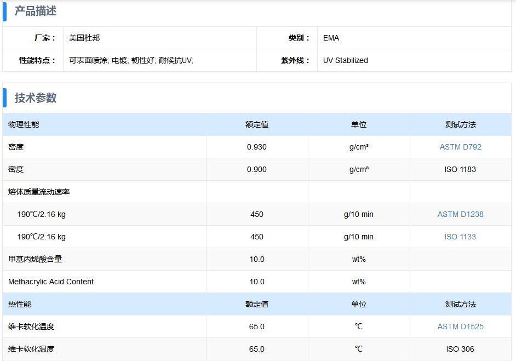Select the 熔体质量流动速率 row label
Screen dimensions: 516x361
coord(39,192)
